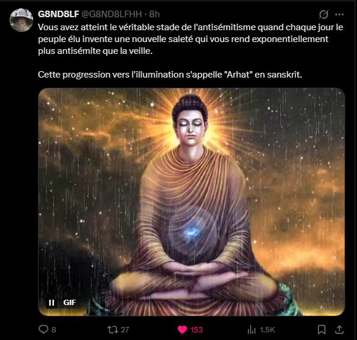
Task: Click the repost count of 27
Action: 125,329
